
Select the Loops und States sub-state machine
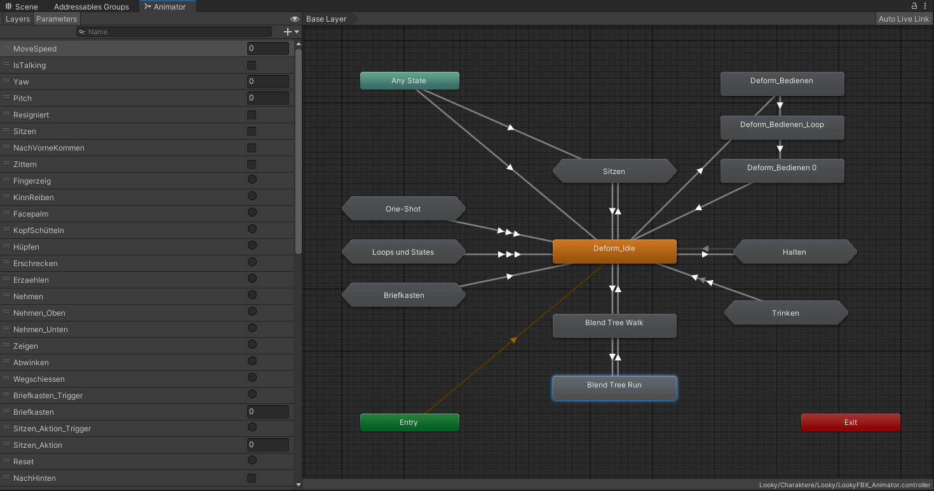403,252
